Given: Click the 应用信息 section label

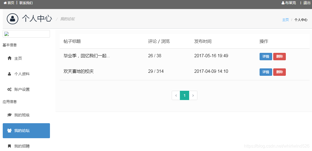Looking at the screenshot, I should tap(10, 102).
